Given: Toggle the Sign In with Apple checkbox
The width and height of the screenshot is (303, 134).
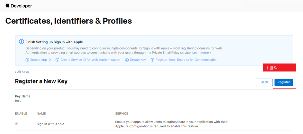Looking at the screenshot, I should click(17, 124).
